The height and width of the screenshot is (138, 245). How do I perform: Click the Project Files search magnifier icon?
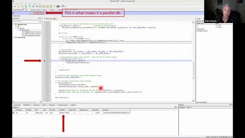point(40,21)
